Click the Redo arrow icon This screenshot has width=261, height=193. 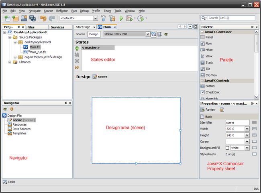coord(52,18)
